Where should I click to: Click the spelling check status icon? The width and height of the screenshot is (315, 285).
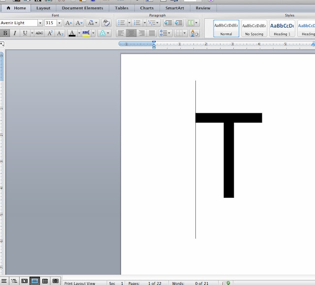click(x=226, y=283)
